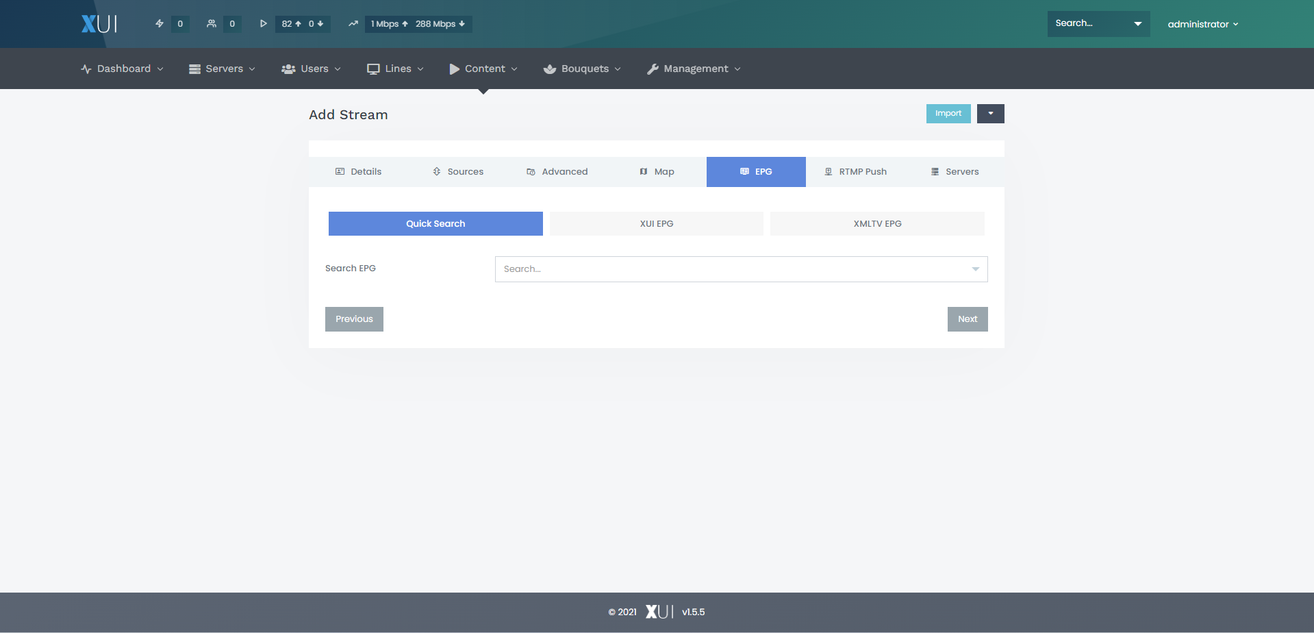This screenshot has height=633, width=1314.
Task: Open the Bouquets navigation menu
Action: click(x=582, y=69)
